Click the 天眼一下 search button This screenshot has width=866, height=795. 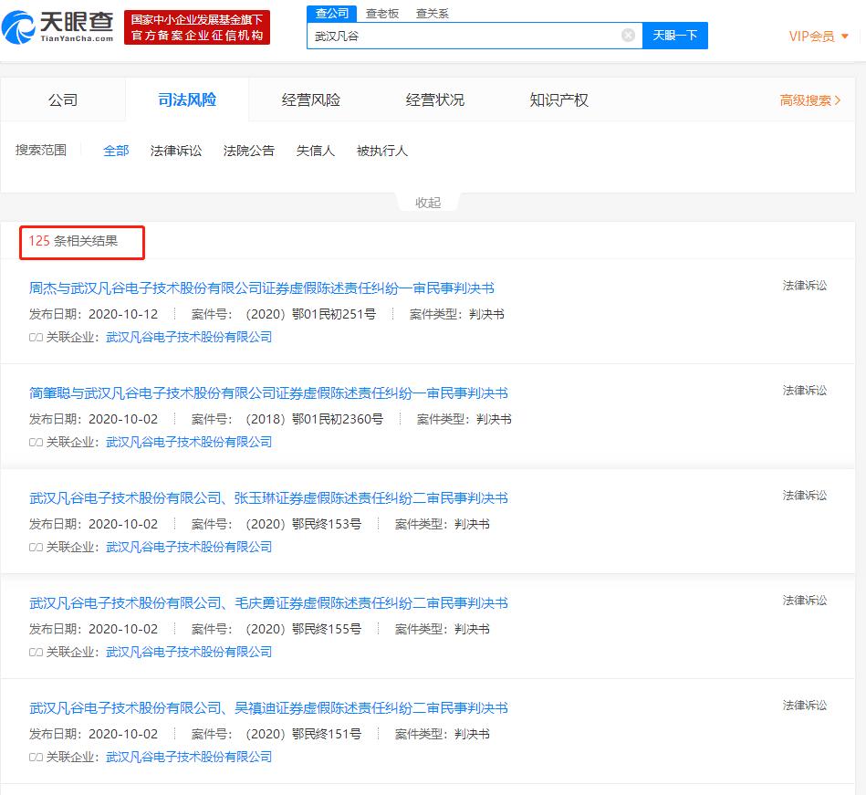click(675, 36)
